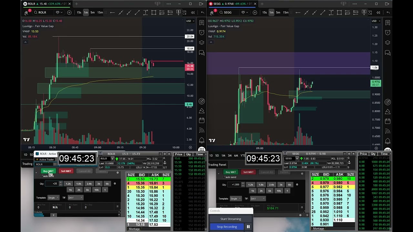Open the Template Single dropdown in the SEGG panel
The image size is (413, 232).
point(236,198)
